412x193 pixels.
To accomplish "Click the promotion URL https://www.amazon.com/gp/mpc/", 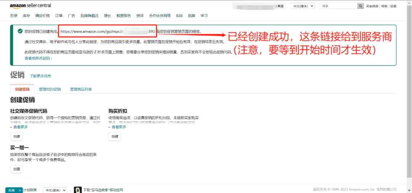I will [108, 32].
